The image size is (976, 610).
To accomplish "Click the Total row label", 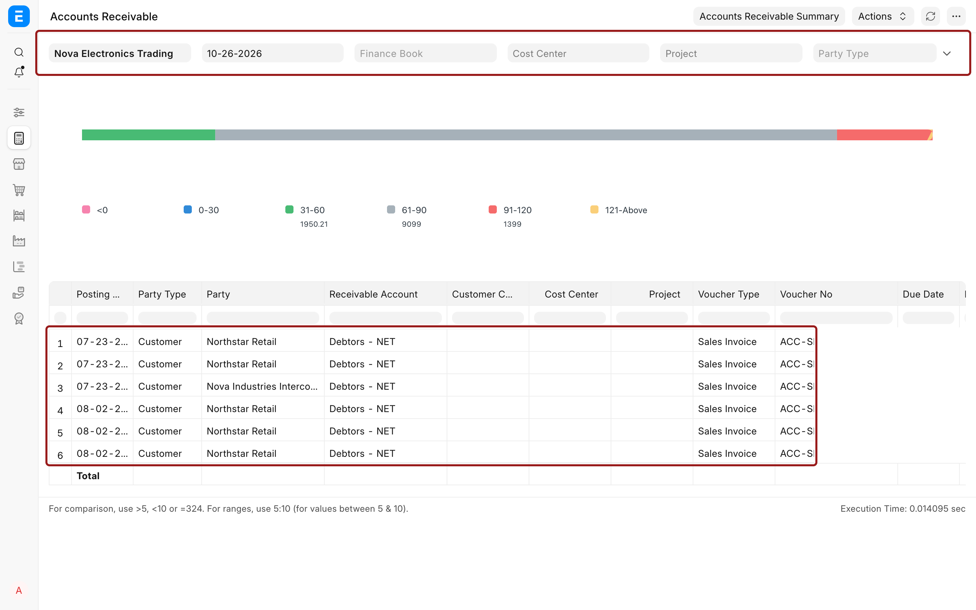I will pyautogui.click(x=88, y=476).
